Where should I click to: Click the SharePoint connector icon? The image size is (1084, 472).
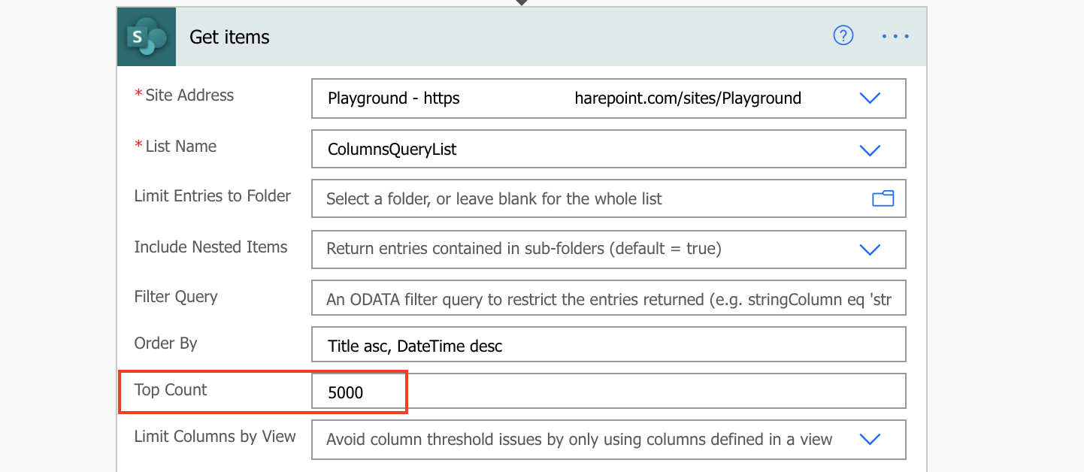[x=147, y=37]
